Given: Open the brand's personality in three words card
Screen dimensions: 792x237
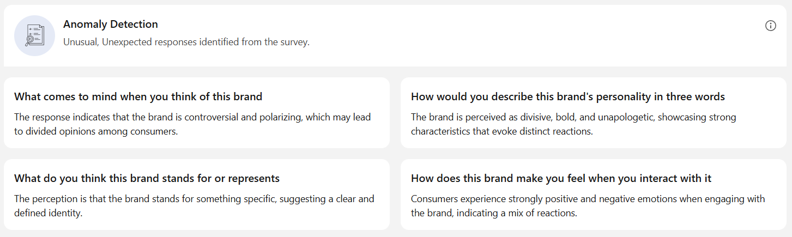Looking at the screenshot, I should pos(594,113).
